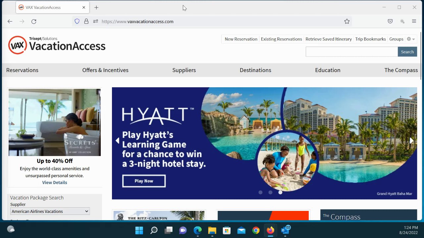The width and height of the screenshot is (424, 238).
Task: Launch the Chat app from the taskbar
Action: 183,230
